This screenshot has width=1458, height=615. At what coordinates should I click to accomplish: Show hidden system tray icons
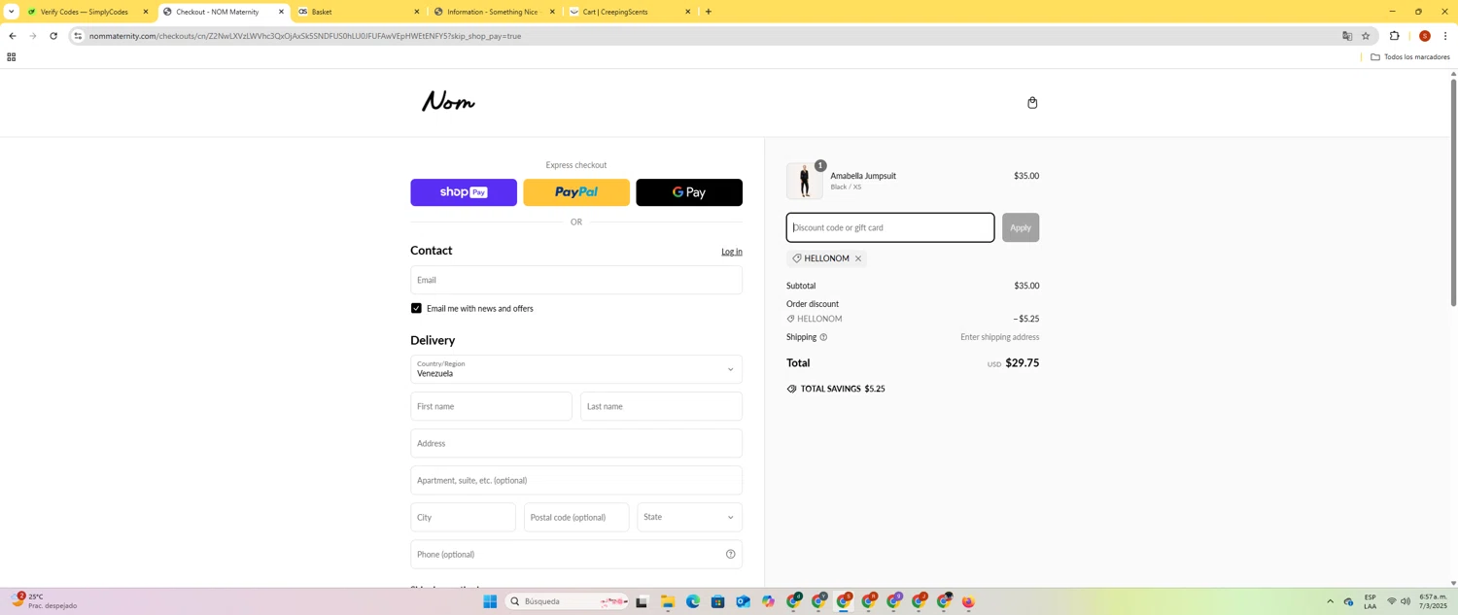pos(1330,601)
